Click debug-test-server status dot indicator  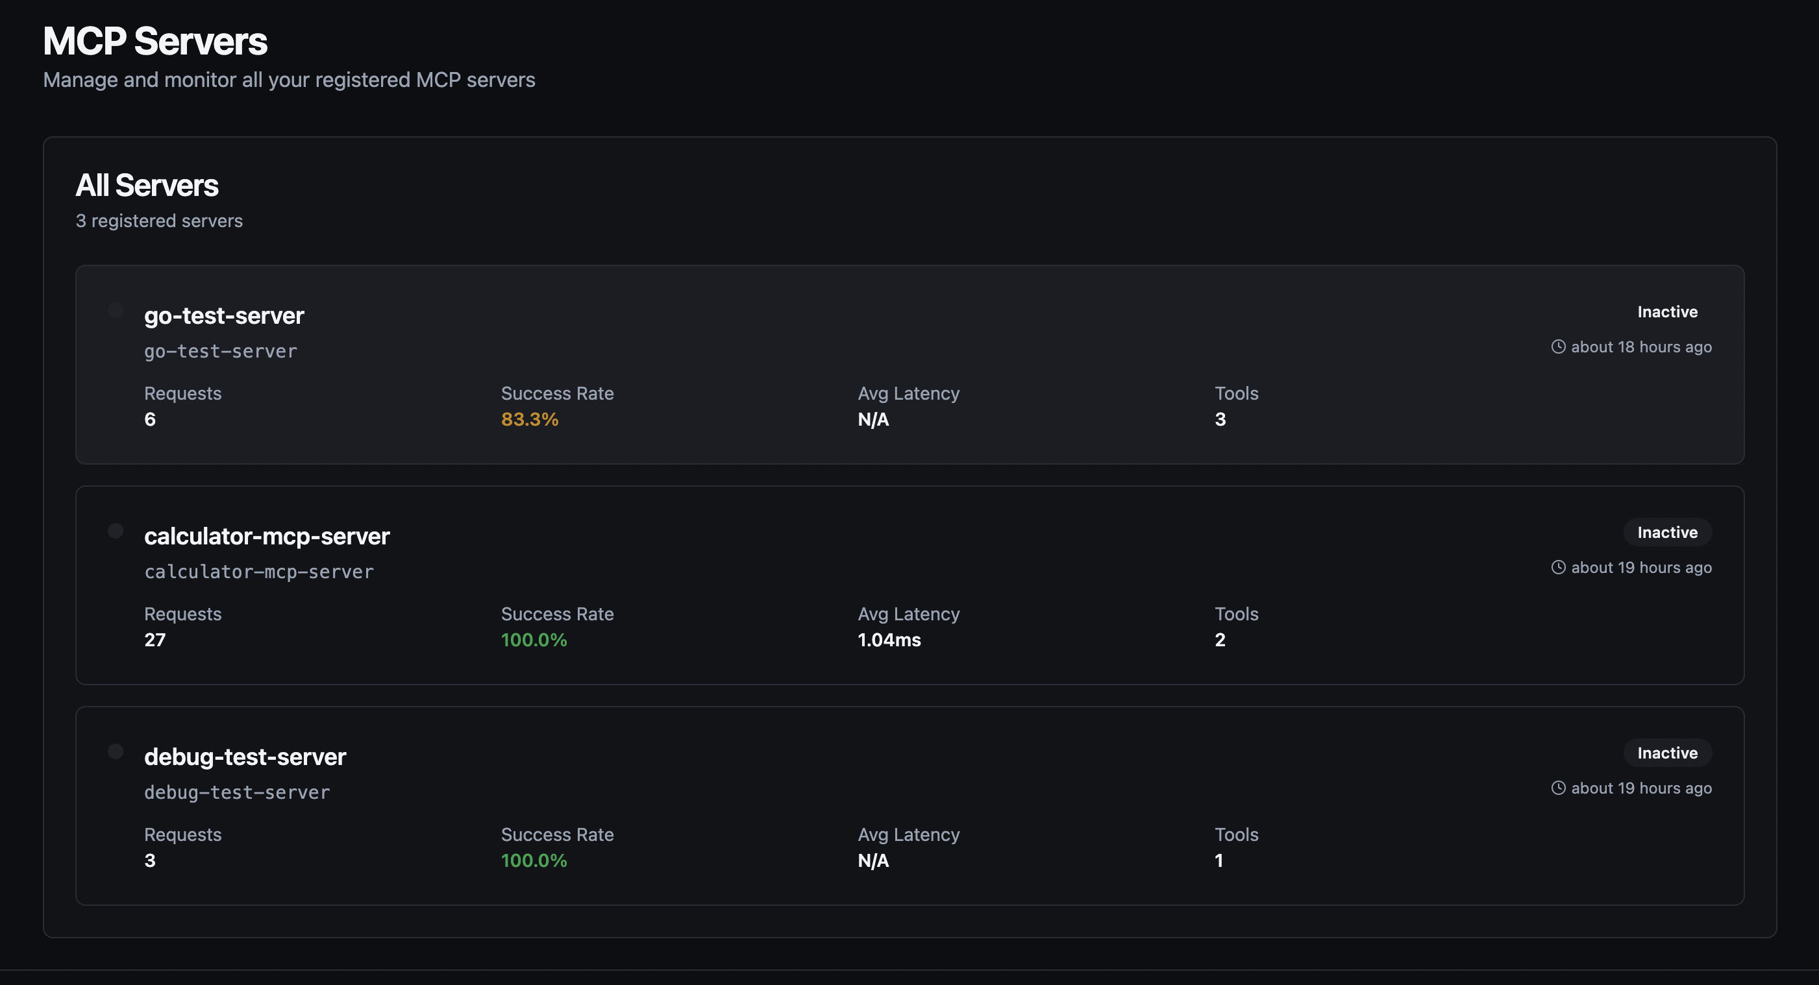click(x=116, y=751)
